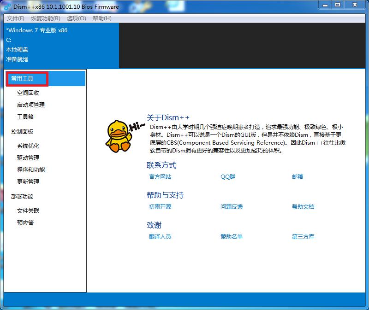Select 预应答 in the sidebar
Viewport: 369px width, 310px height.
[26, 222]
